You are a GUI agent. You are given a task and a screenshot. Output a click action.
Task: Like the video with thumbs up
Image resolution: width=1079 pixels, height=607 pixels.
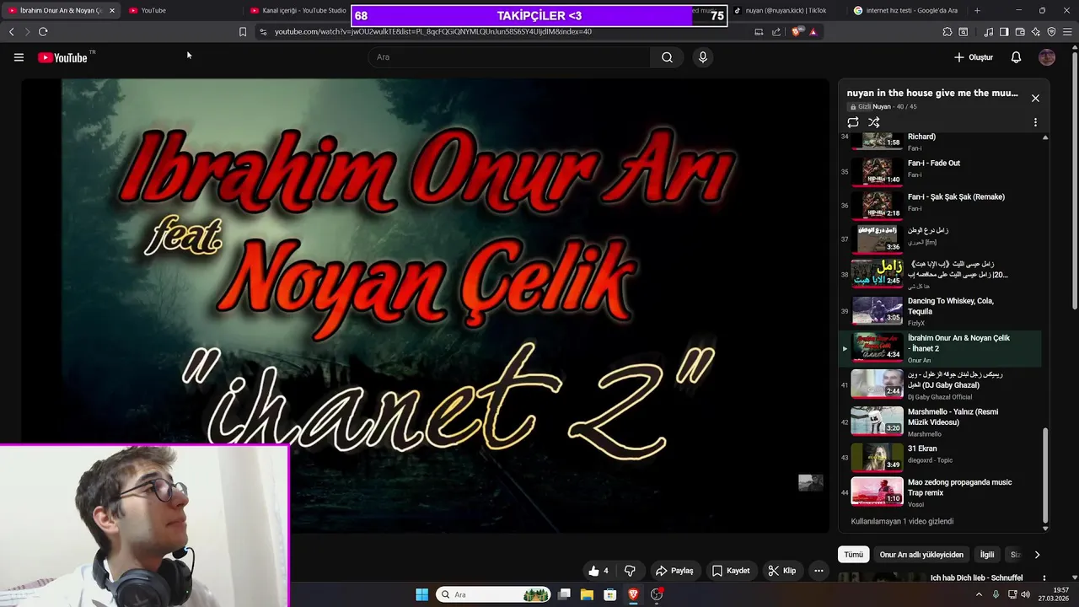(599, 571)
